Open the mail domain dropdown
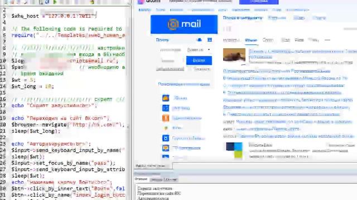 (199, 49)
